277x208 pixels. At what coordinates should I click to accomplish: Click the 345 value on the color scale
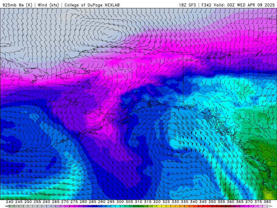pyautogui.click(x=203, y=202)
